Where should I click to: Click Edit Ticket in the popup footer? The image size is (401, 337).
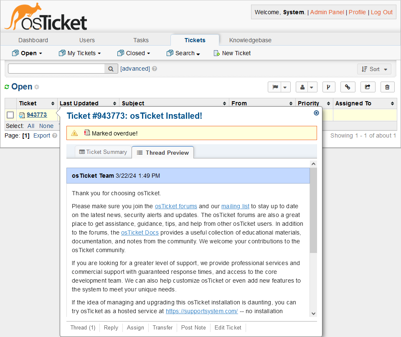pyautogui.click(x=228, y=327)
